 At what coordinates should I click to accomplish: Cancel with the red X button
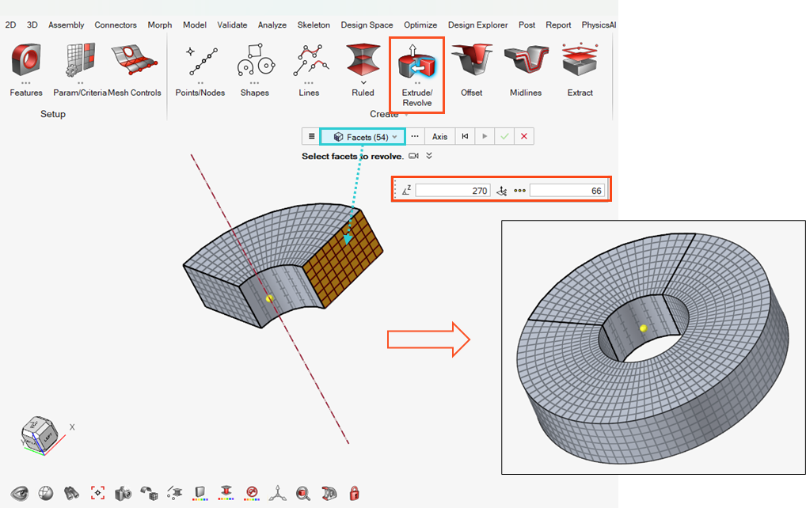point(524,137)
